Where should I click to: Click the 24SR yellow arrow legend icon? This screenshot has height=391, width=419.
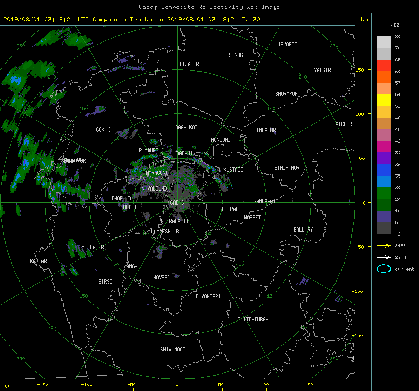(384, 246)
